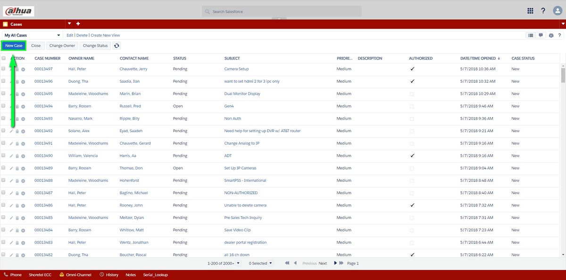This screenshot has width=566, height=280.
Task: Click in the Search Salesforce field
Action: (x=282, y=11)
